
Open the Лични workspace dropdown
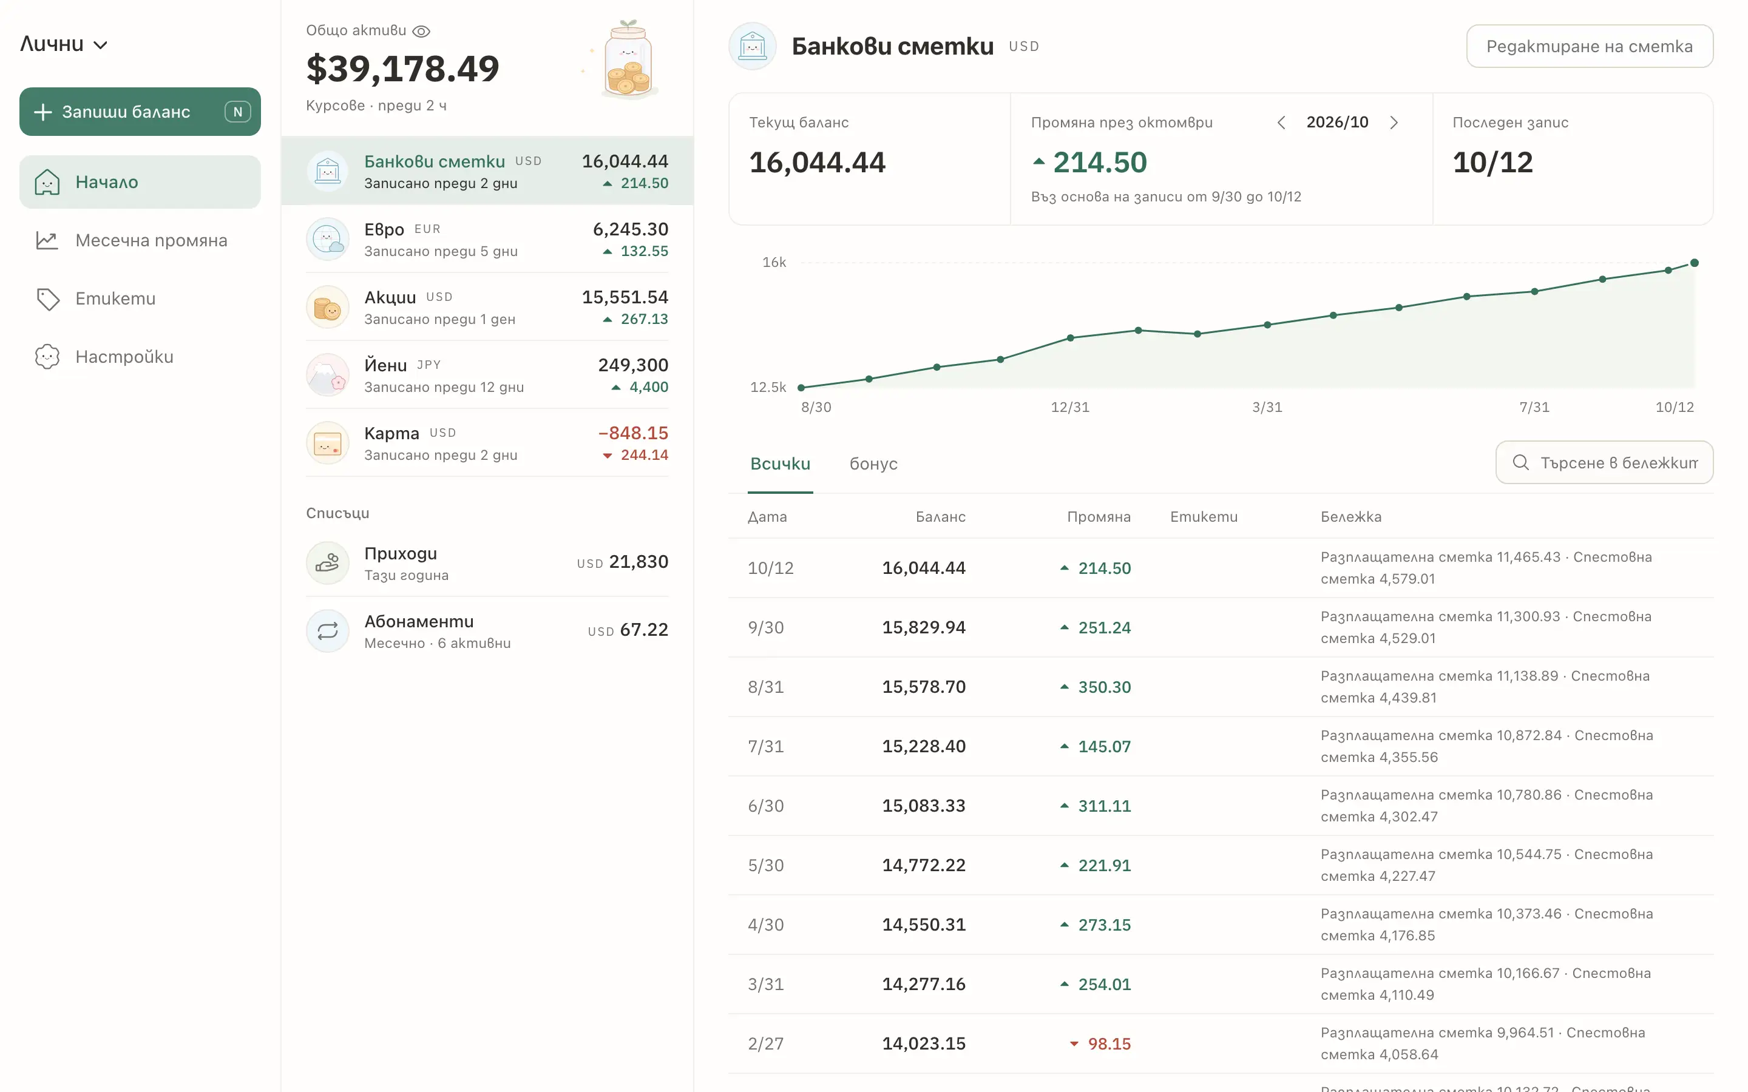[x=64, y=44]
